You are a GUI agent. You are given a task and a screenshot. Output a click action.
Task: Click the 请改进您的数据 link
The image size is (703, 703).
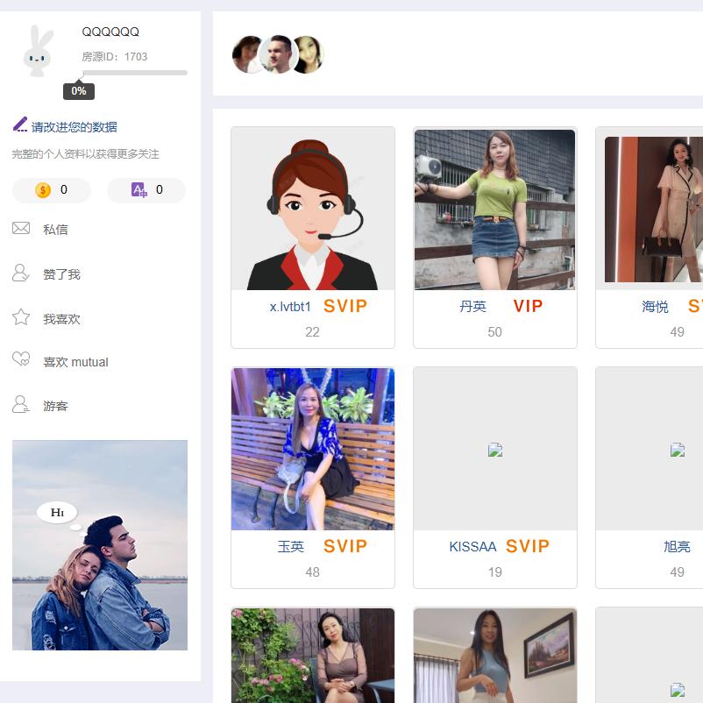74,127
